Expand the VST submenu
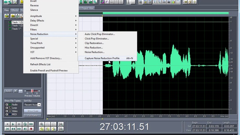240x135 pixels. [x=51, y=52]
